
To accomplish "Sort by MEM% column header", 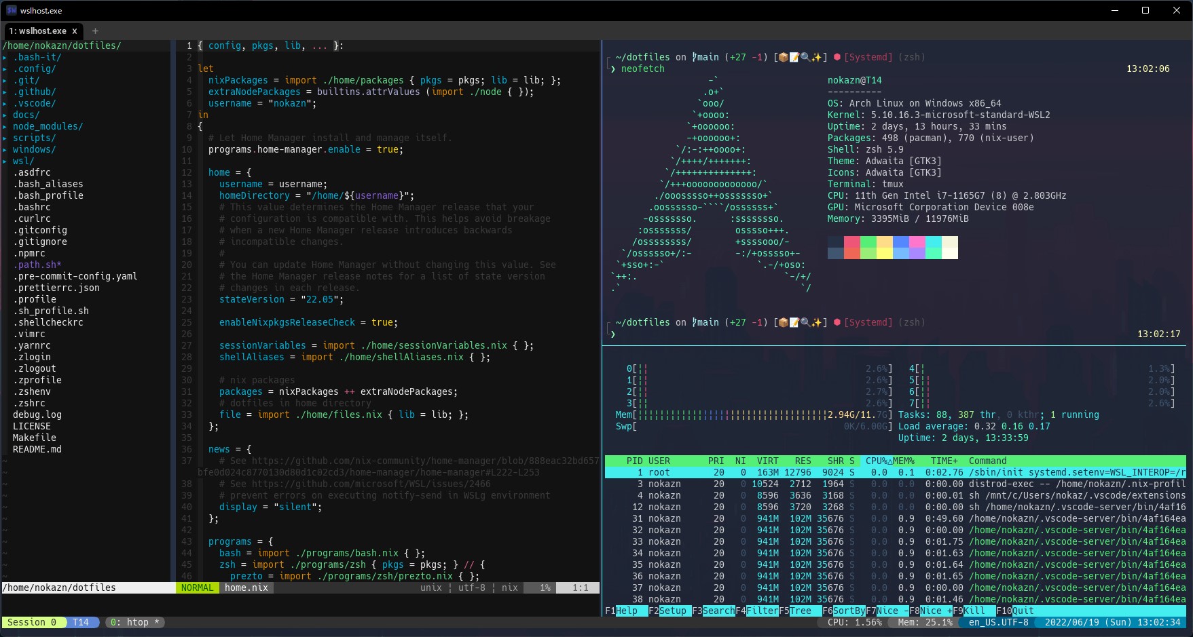I will (x=904, y=461).
